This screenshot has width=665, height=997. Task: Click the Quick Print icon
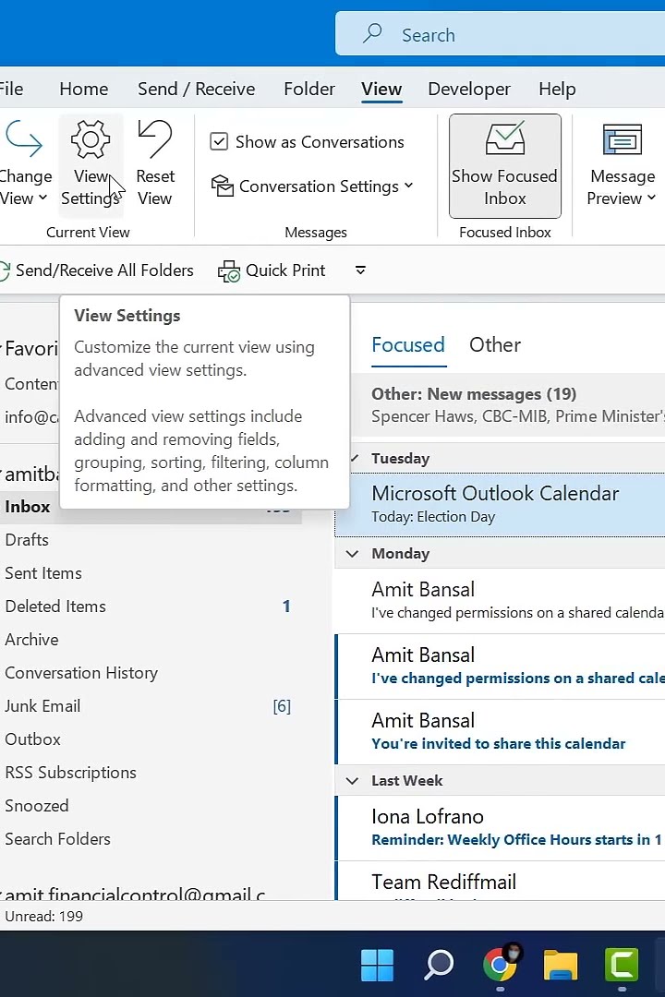coord(229,270)
